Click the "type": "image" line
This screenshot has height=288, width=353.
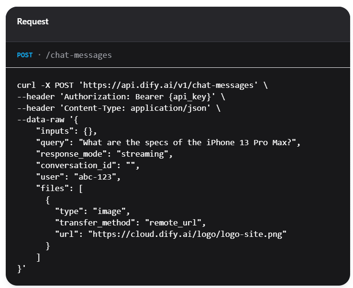point(92,211)
